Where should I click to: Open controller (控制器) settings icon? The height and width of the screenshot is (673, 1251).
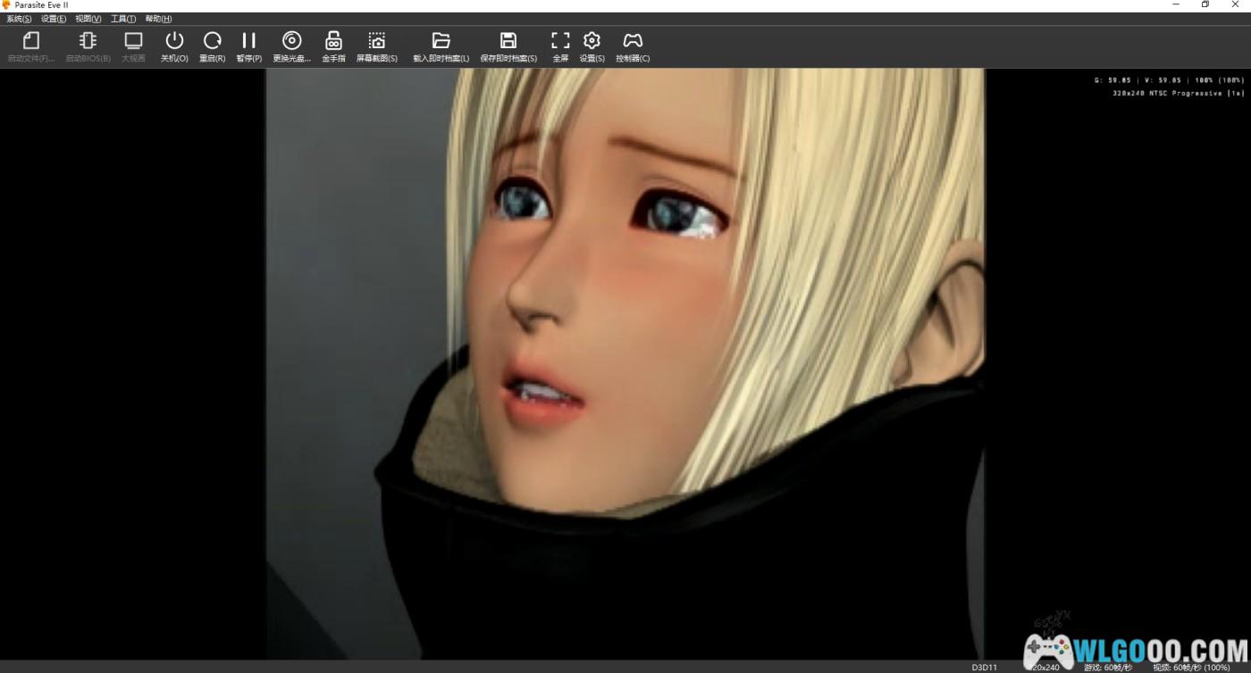point(633,46)
